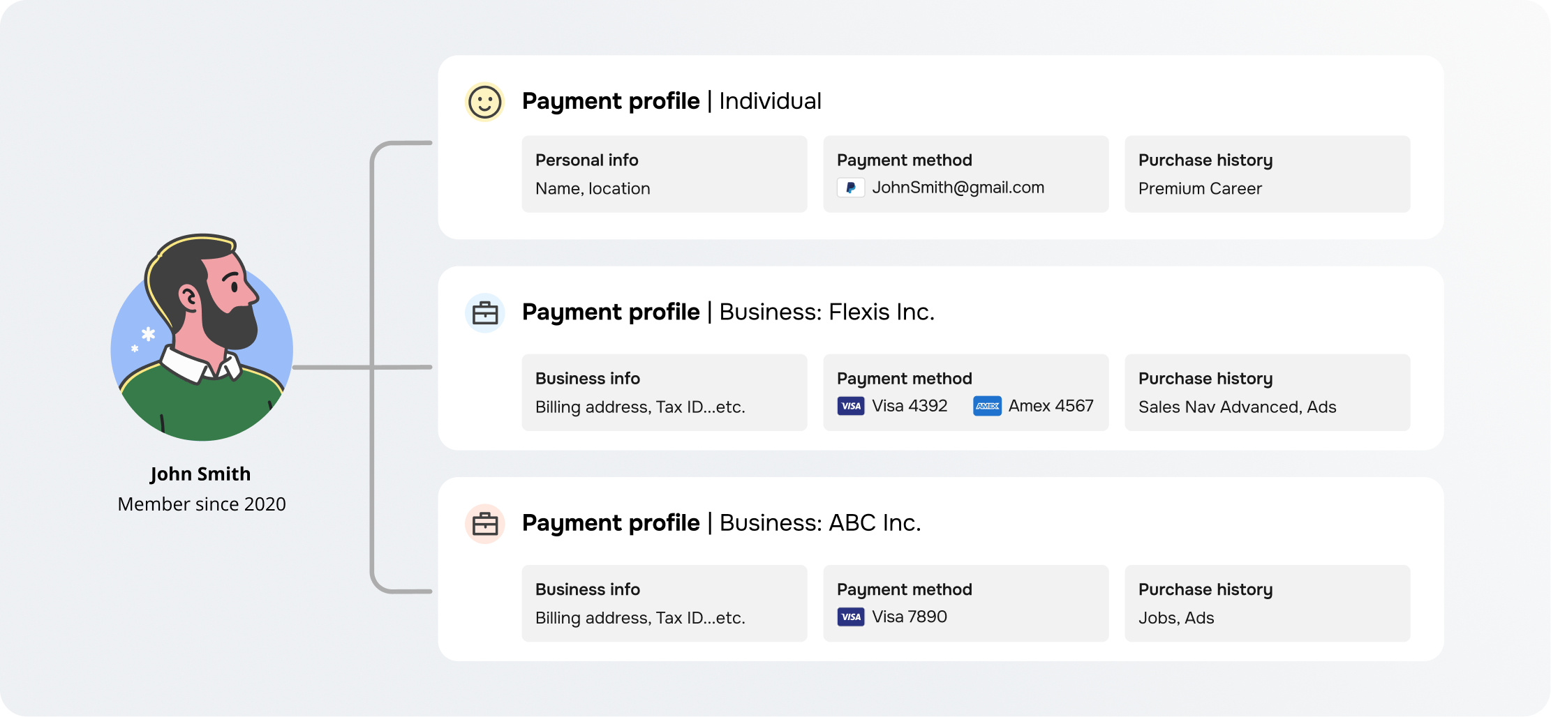Open the Flexis Inc. Payment method card
Viewport: 1551px width, 717px height.
point(966,393)
